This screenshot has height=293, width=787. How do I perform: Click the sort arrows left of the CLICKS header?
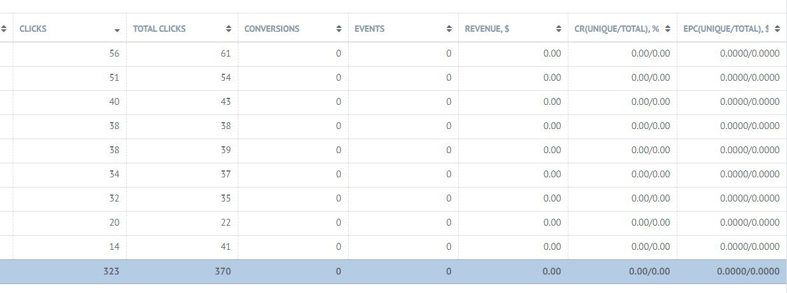[4, 29]
